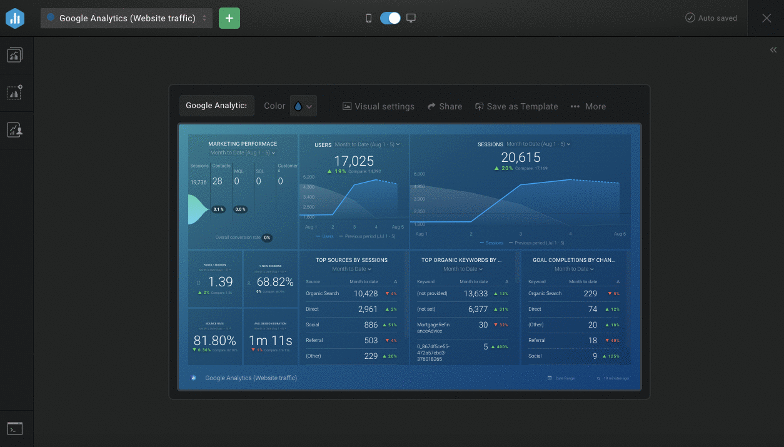This screenshot has height=447, width=784.
Task: Collapse the right panel with double chevron
Action: (x=773, y=50)
